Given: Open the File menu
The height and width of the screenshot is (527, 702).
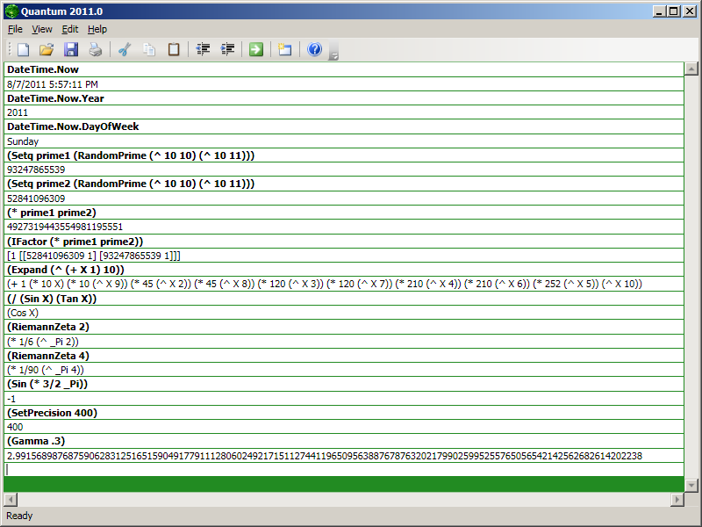Looking at the screenshot, I should tap(15, 29).
